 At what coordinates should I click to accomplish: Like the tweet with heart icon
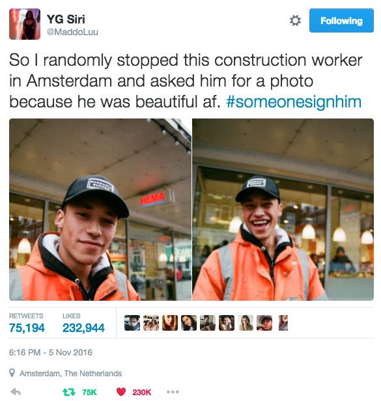(121, 392)
